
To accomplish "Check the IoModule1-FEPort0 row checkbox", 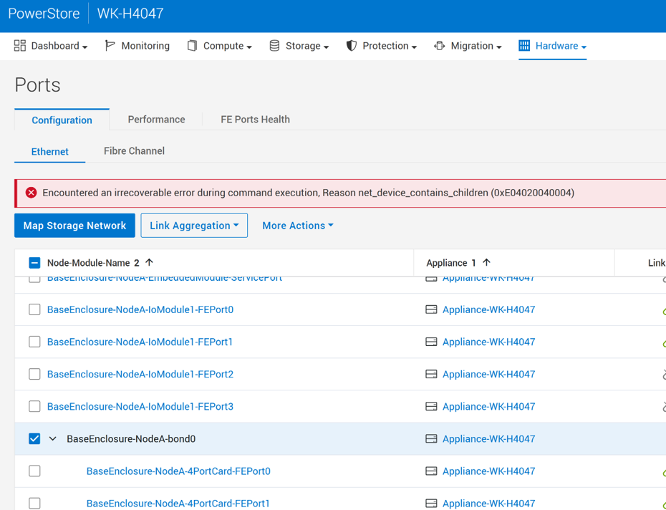I will 34,309.
